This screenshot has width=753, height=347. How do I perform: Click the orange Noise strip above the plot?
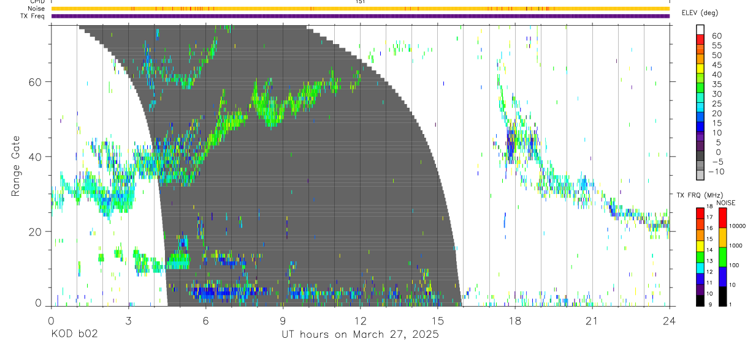tap(360, 9)
